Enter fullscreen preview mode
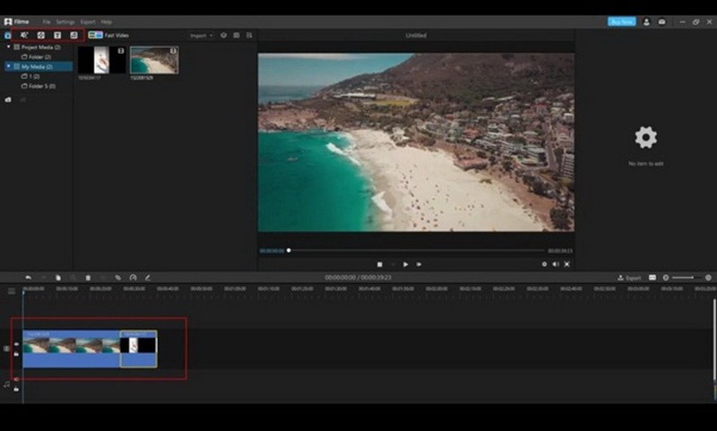 pyautogui.click(x=566, y=264)
